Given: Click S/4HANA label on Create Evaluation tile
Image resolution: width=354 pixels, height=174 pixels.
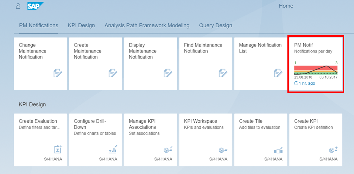Looking at the screenshot, I should [53, 159].
